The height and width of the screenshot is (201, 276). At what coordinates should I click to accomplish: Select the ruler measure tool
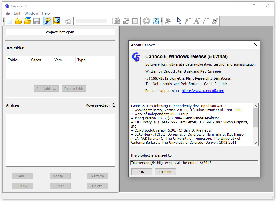[215, 21]
